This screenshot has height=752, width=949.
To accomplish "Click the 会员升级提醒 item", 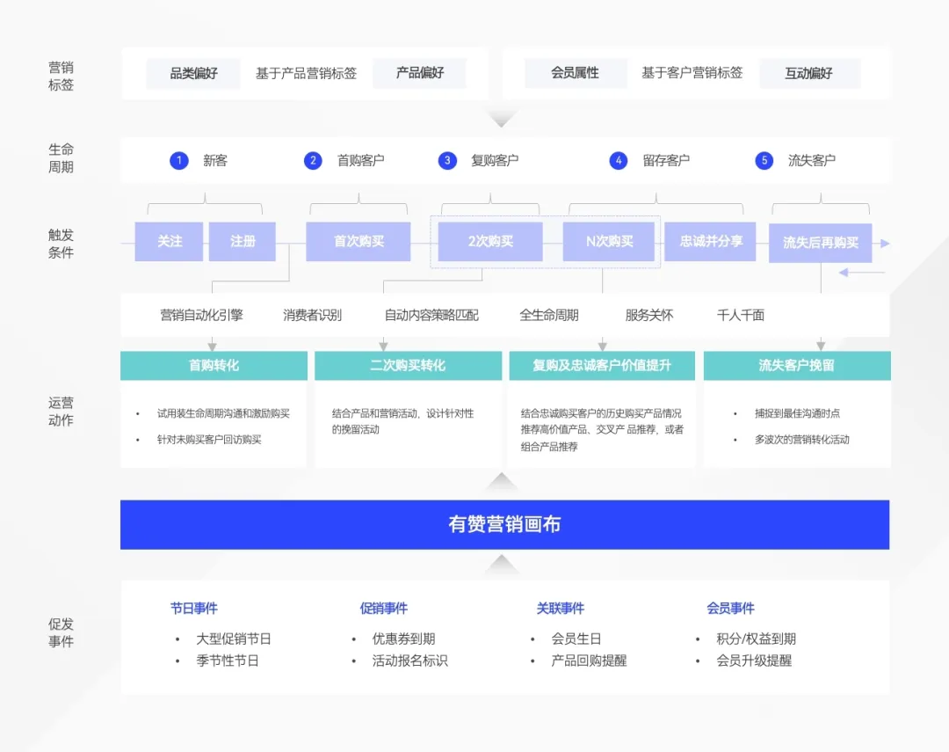I will click(754, 661).
